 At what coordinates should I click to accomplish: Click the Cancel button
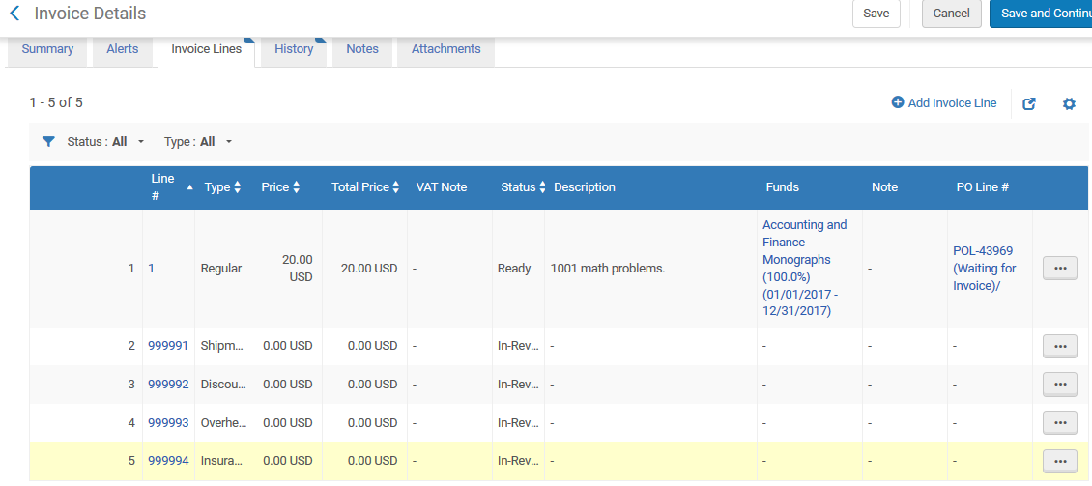tap(951, 14)
